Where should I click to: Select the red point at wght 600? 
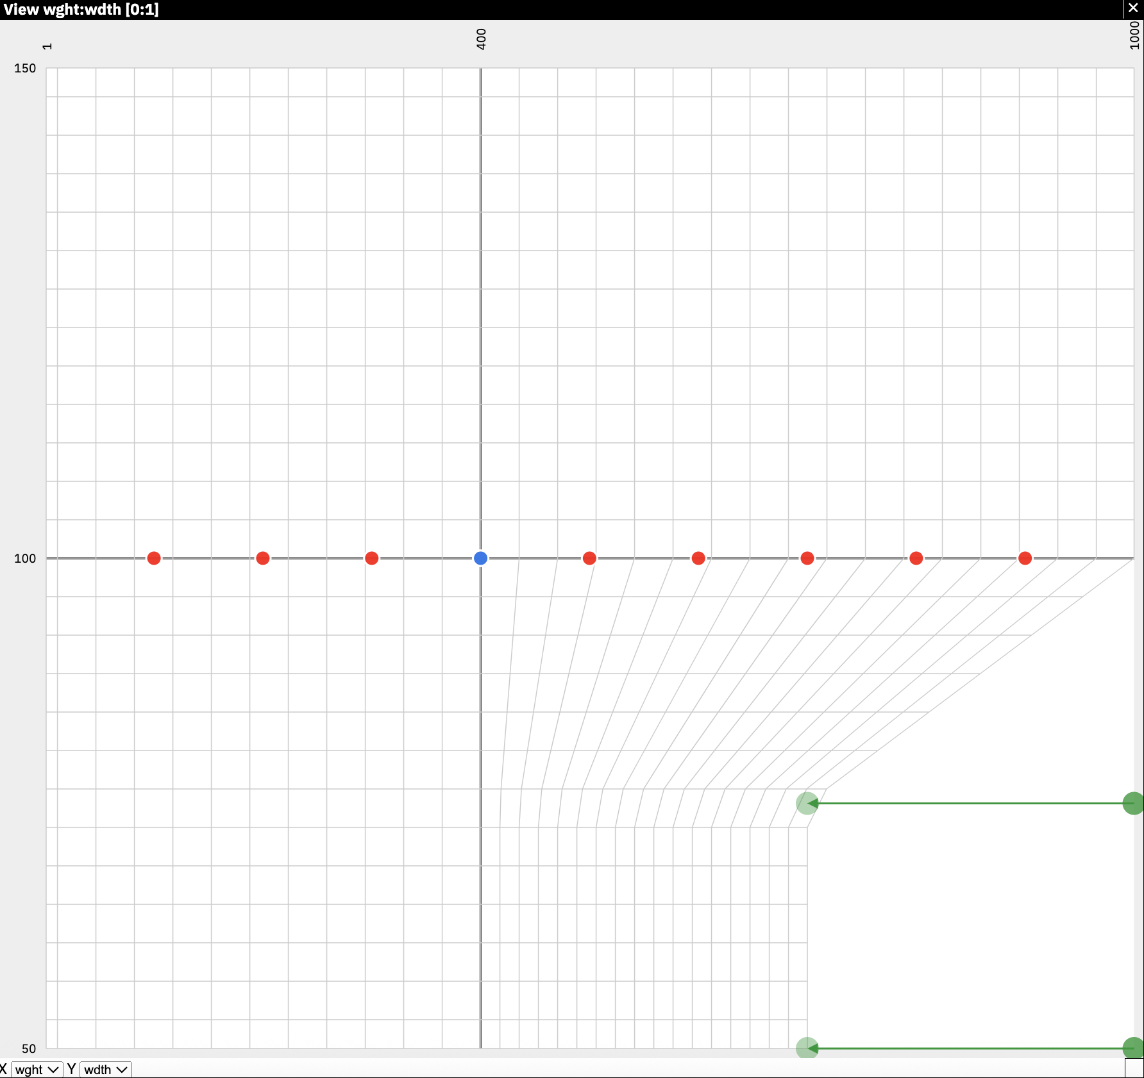(698, 558)
